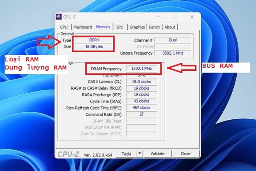Open the Bench tab
The image size is (256, 171).
tap(154, 27)
